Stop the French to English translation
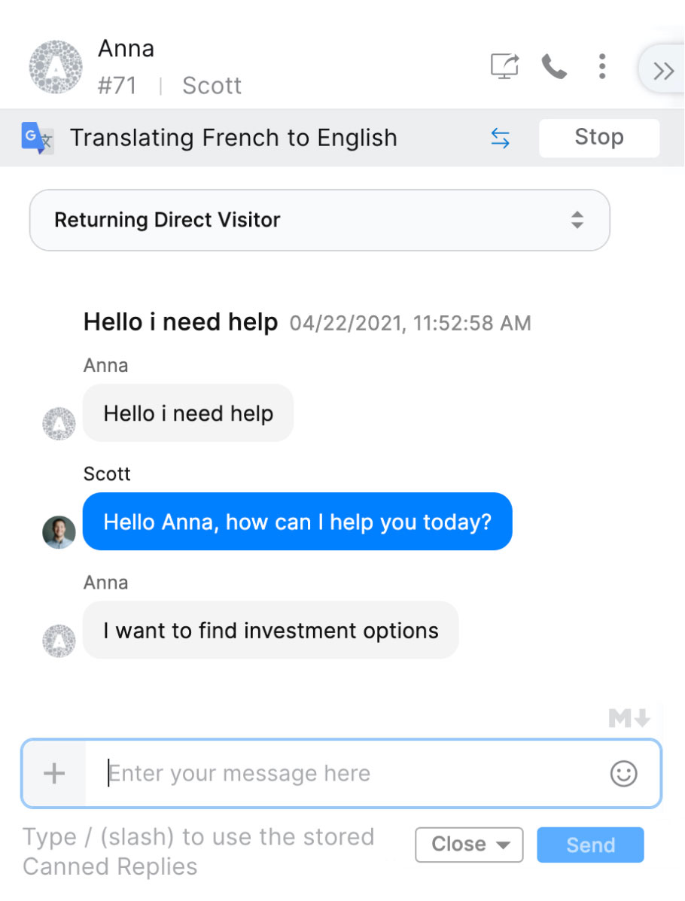 [598, 138]
